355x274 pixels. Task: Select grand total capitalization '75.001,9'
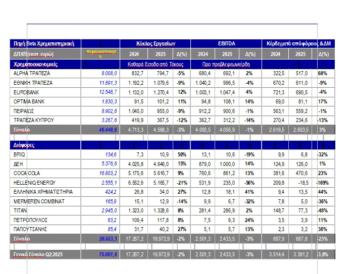pos(108,254)
